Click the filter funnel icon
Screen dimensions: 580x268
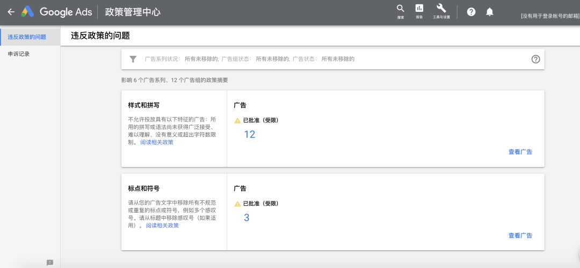point(133,59)
